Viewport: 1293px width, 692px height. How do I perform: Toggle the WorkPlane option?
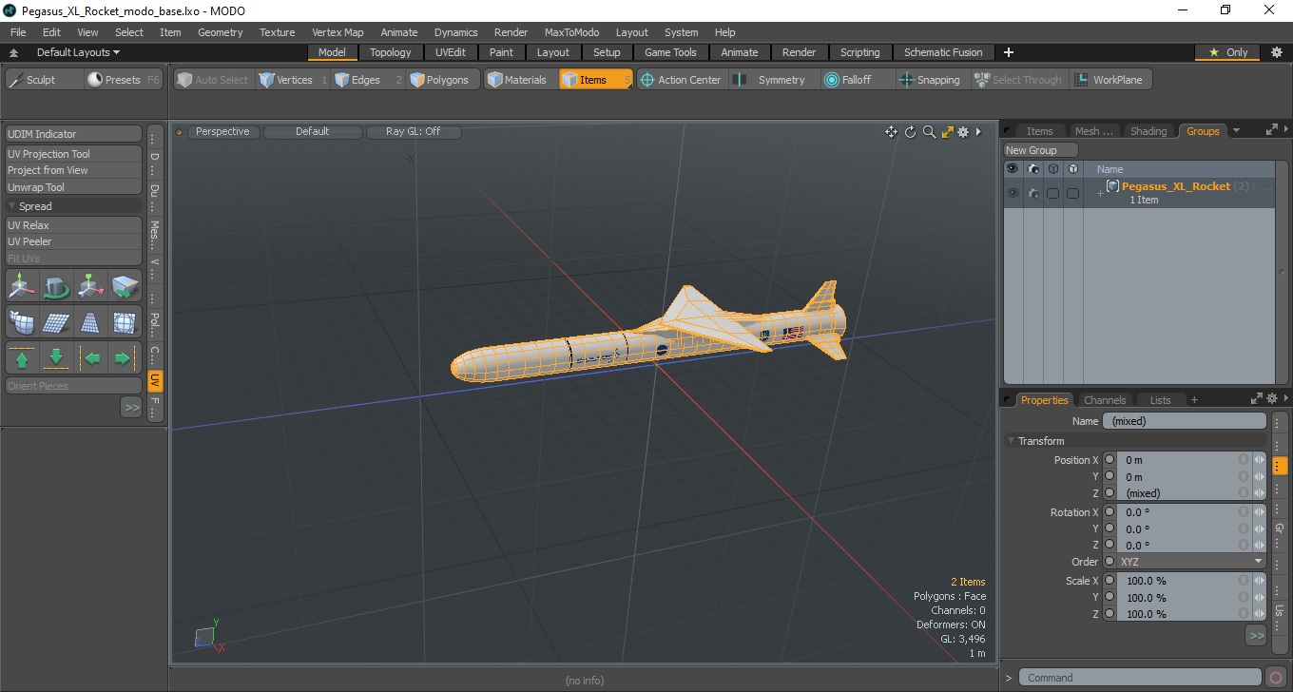pos(1110,80)
